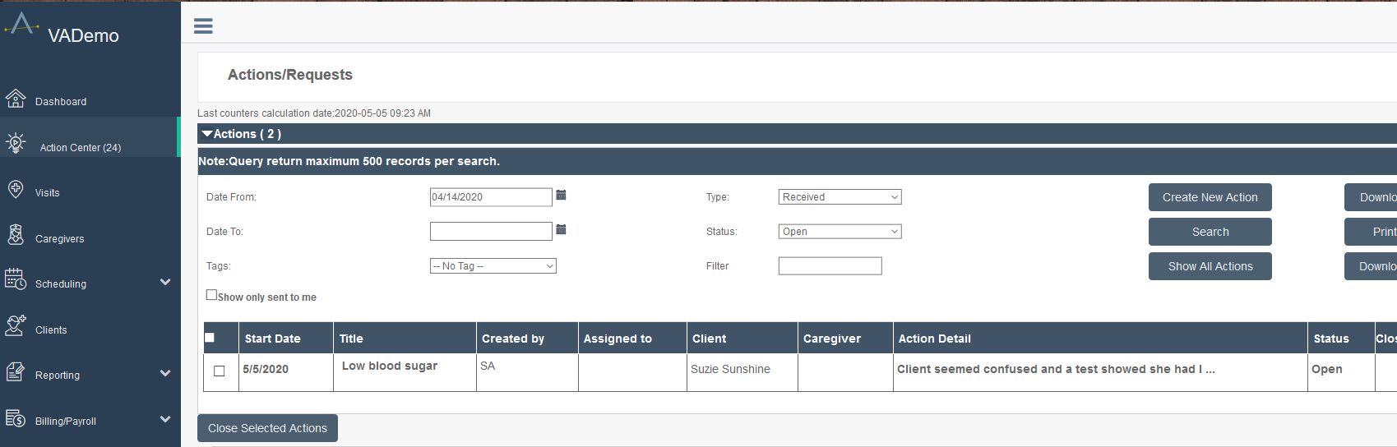Click the Visits location pin icon
This screenshot has height=447, width=1397.
pyautogui.click(x=16, y=189)
